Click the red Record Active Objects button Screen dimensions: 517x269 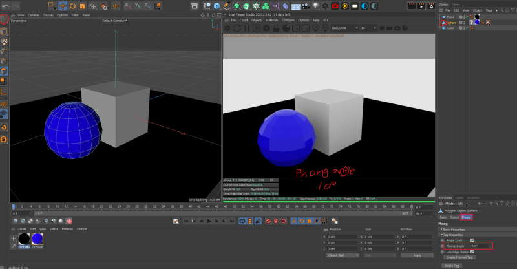pyautogui.click(x=268, y=221)
